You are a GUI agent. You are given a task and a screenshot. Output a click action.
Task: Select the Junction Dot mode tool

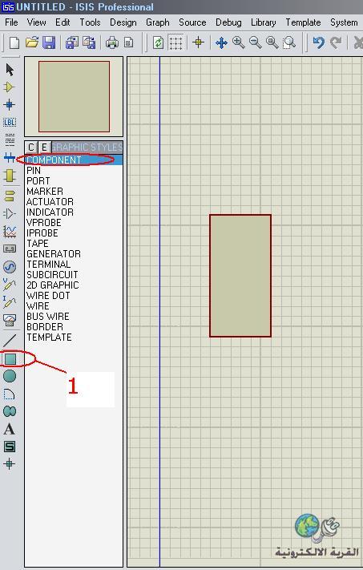[10, 105]
